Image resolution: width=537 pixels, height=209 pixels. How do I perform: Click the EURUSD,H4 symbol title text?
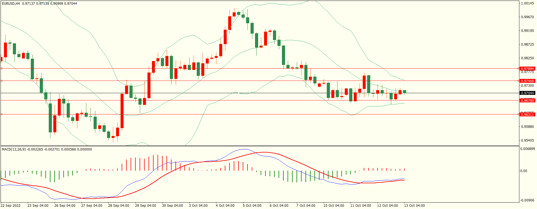11,4
